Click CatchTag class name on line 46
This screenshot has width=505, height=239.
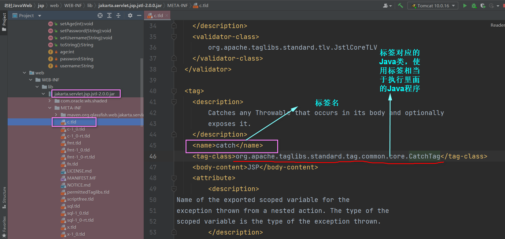pos(425,156)
